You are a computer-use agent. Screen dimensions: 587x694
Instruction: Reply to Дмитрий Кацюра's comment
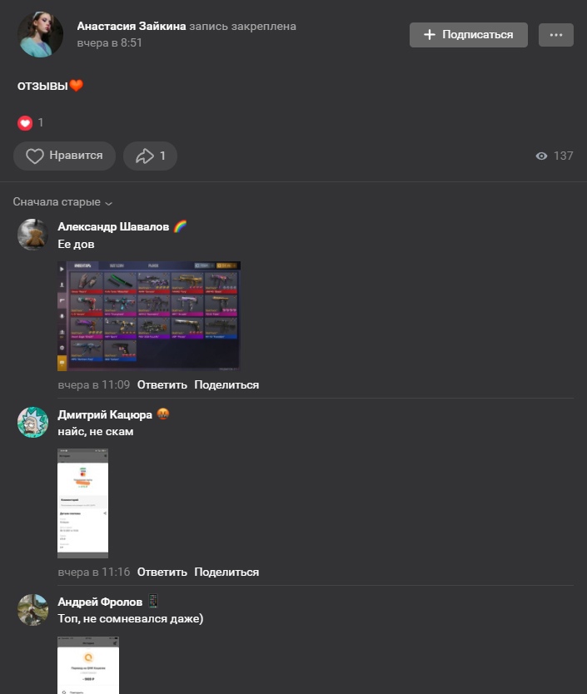pos(162,572)
